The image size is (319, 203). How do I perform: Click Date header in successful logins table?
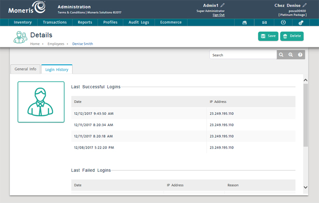[78, 102]
